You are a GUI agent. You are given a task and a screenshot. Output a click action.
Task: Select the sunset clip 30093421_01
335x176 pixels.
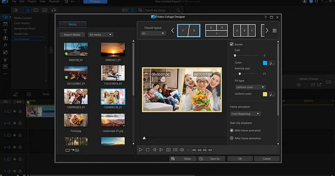(113, 49)
